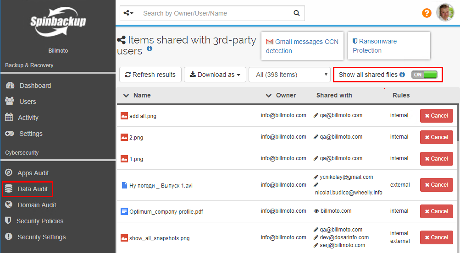
Task: Click pencil icon beside ycnikolay@gmail.com
Action: [316, 177]
